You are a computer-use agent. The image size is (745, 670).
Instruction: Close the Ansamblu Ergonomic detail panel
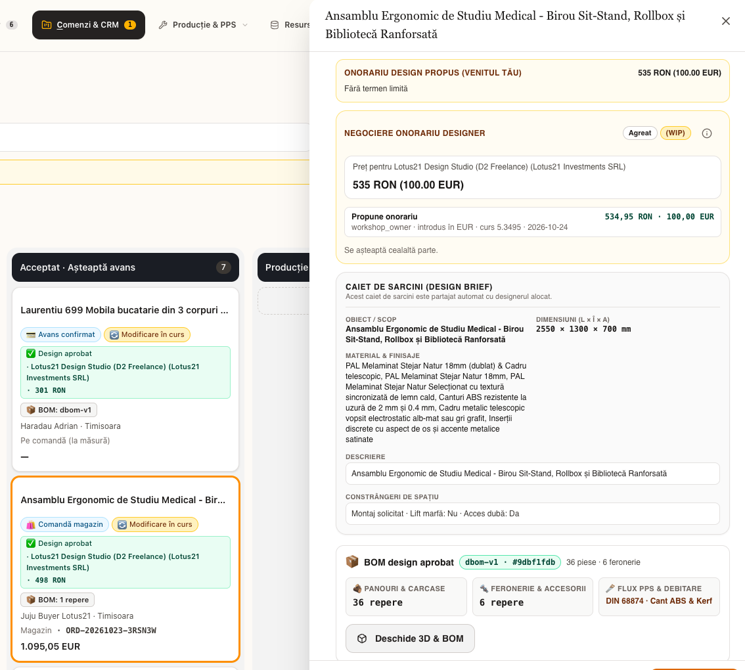pyautogui.click(x=725, y=21)
